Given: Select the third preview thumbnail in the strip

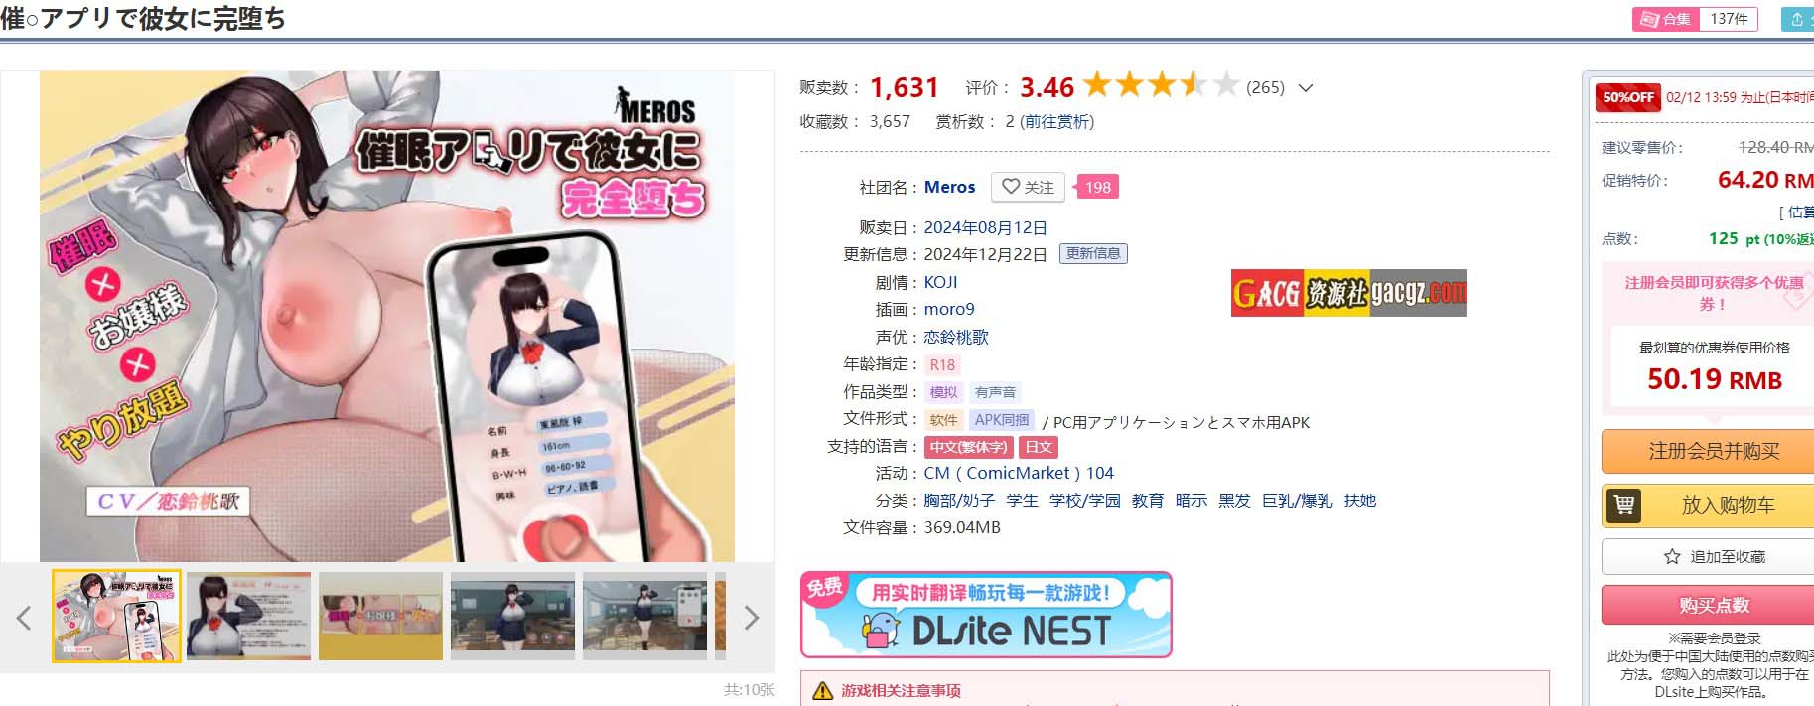Looking at the screenshot, I should (x=380, y=616).
